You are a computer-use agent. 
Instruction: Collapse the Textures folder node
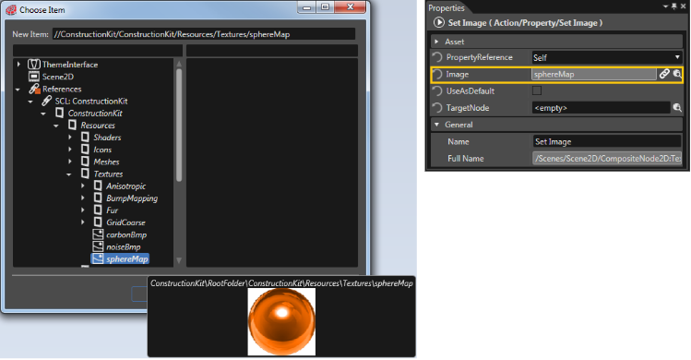(69, 174)
